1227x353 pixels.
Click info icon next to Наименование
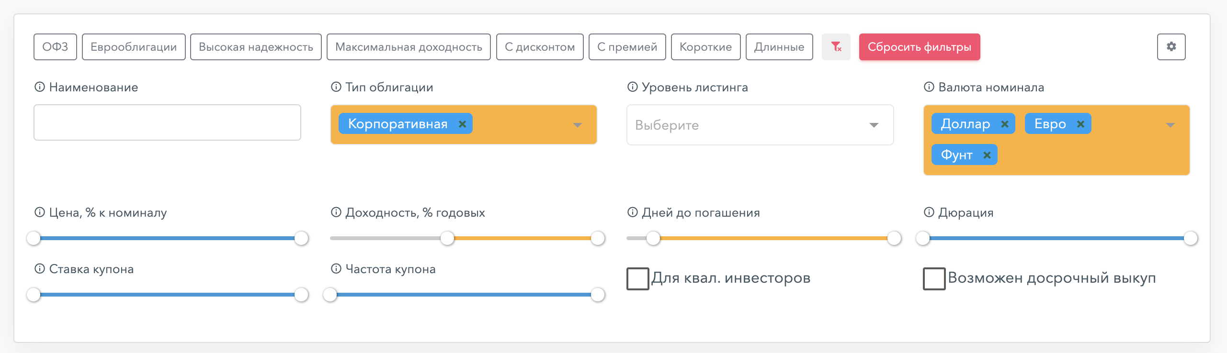[x=40, y=87]
